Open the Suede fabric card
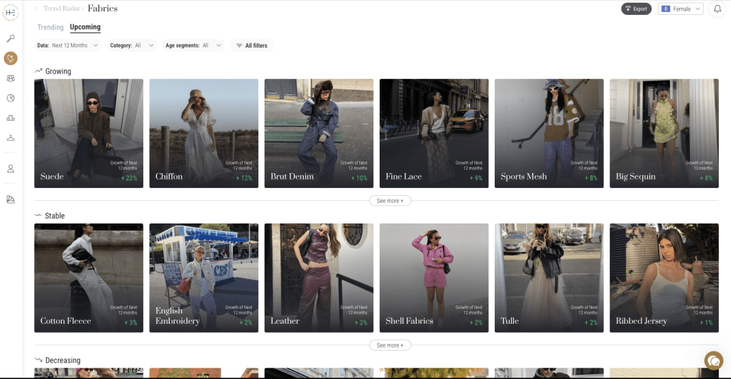 [x=89, y=133]
